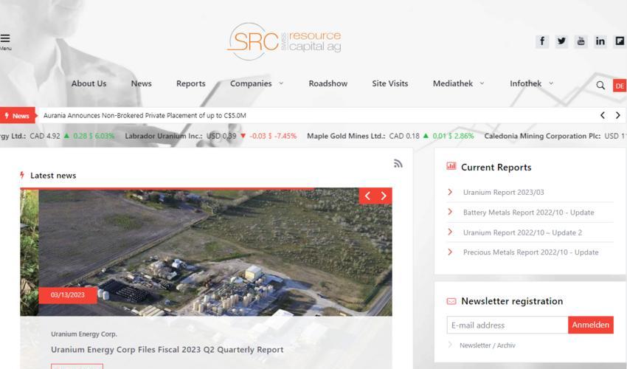Open the Roadshow menu item
The width and height of the screenshot is (627, 369).
click(x=328, y=83)
